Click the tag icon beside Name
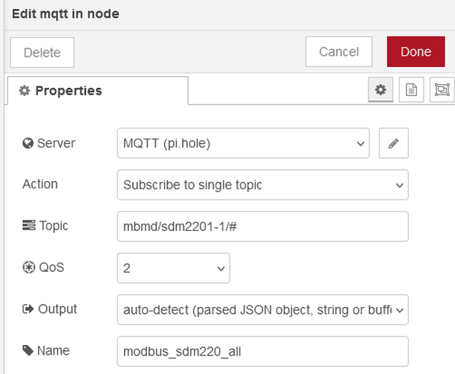This screenshot has height=374, width=455. [x=28, y=350]
